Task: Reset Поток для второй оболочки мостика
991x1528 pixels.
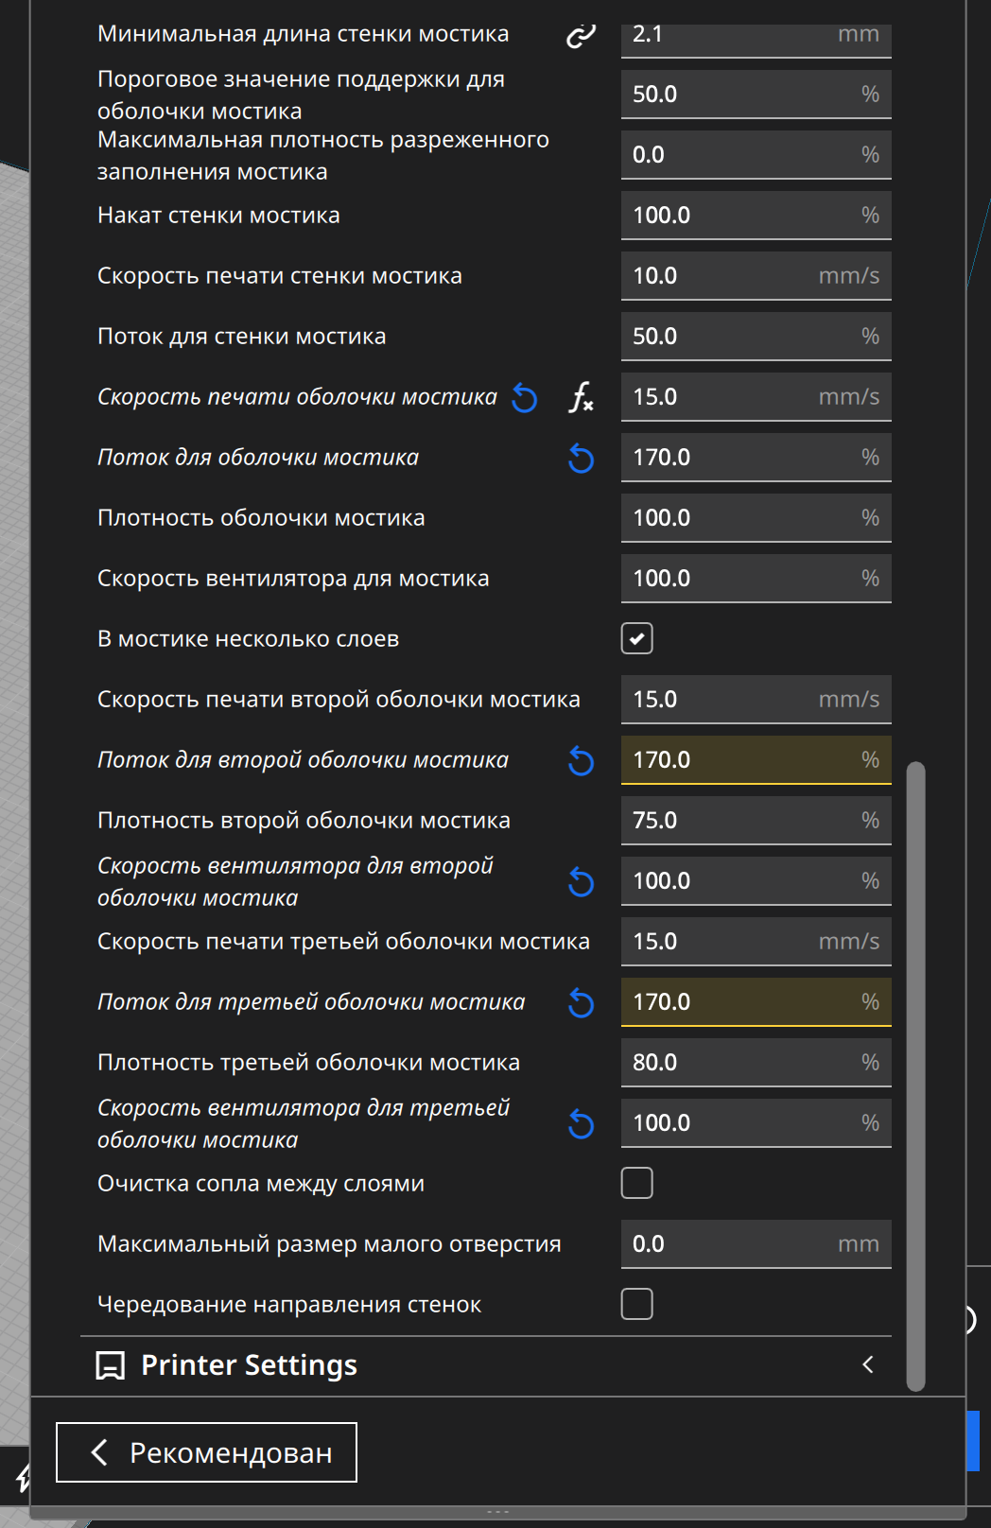Action: point(581,761)
